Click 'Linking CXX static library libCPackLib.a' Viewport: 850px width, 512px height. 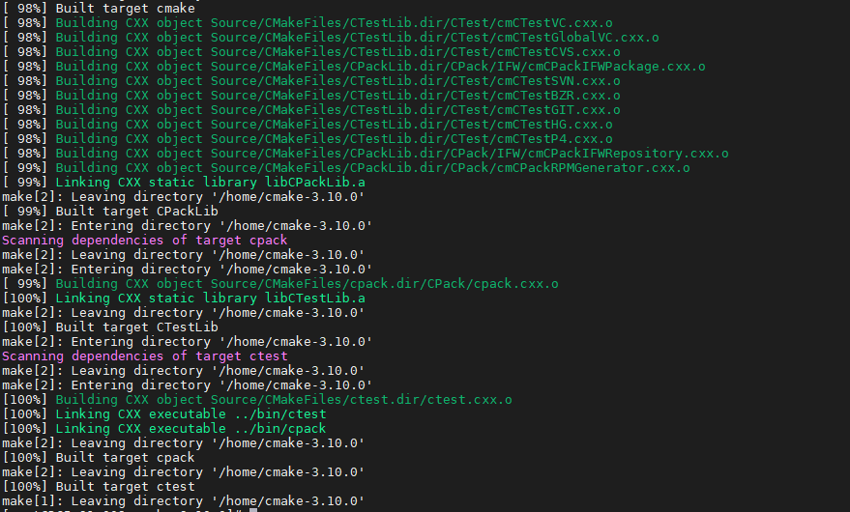(x=211, y=182)
